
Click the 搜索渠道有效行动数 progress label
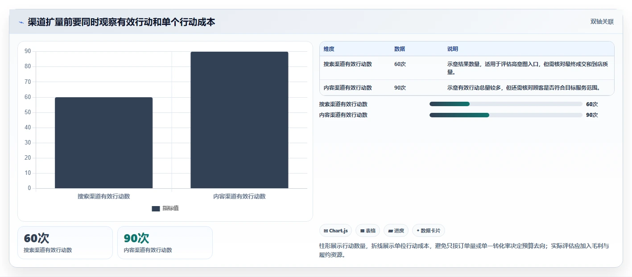343,104
